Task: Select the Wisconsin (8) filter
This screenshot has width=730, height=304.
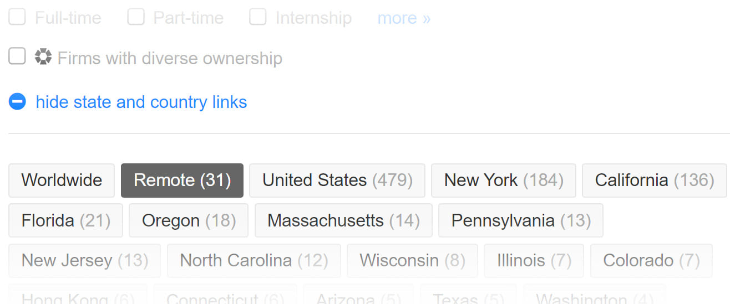Action: (412, 261)
